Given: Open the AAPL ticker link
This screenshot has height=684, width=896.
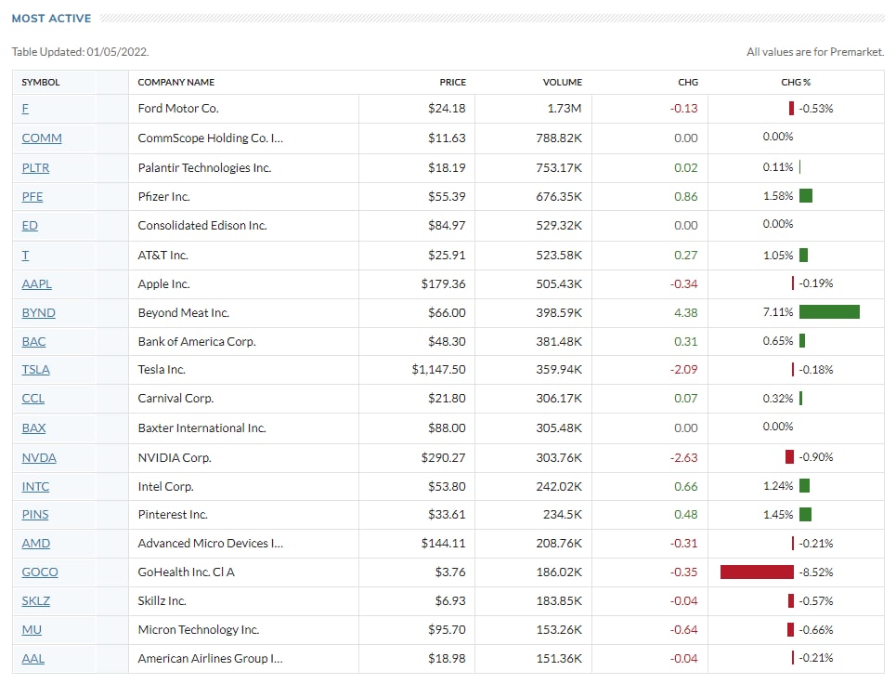Looking at the screenshot, I should [36, 284].
